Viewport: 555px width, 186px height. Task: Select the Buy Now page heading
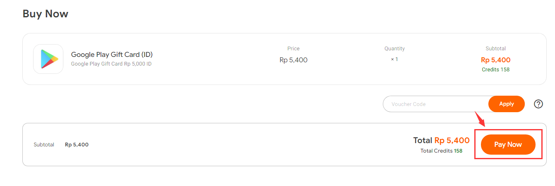pos(46,14)
